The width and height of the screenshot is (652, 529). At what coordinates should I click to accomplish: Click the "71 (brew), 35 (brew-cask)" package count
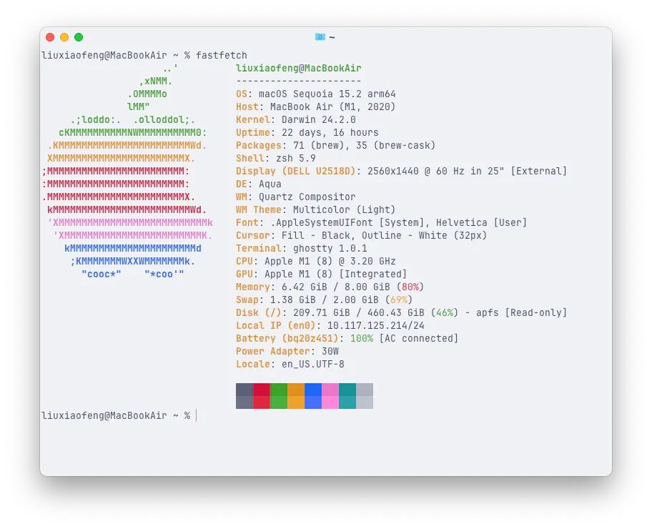(x=365, y=146)
